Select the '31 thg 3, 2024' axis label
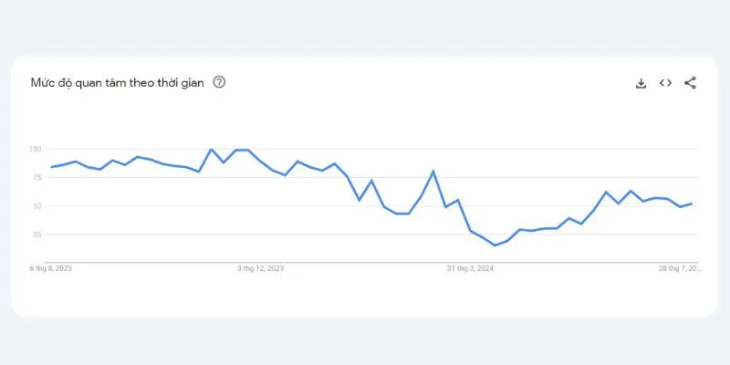The height and width of the screenshot is (365, 730). pyautogui.click(x=470, y=268)
